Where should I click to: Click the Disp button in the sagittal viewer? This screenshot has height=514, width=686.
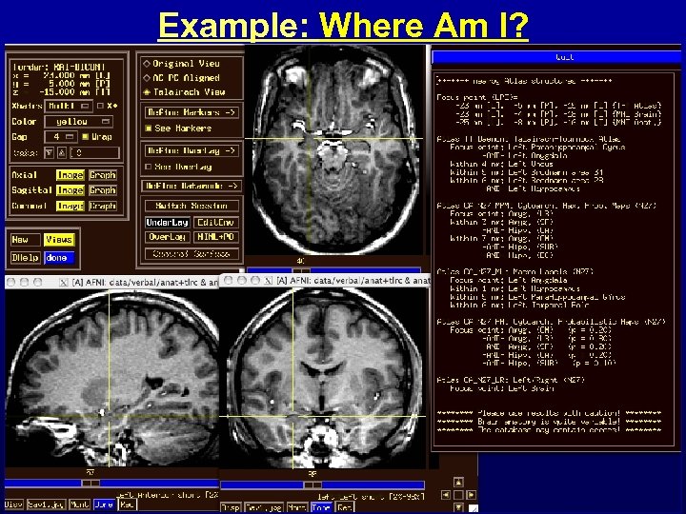coord(13,504)
